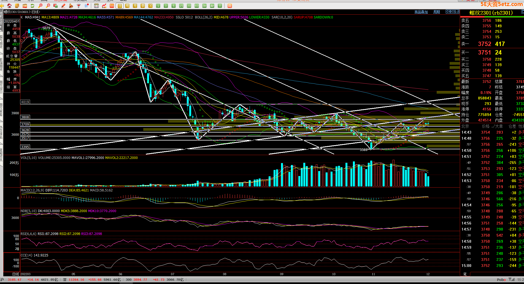Click the 螺纹2301(rb2301) contract title
524x284 pixels.
click(x=491, y=13)
